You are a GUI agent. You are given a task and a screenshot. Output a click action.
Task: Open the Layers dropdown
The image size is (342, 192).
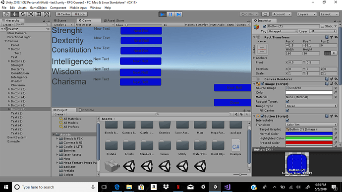[x=307, y=14]
